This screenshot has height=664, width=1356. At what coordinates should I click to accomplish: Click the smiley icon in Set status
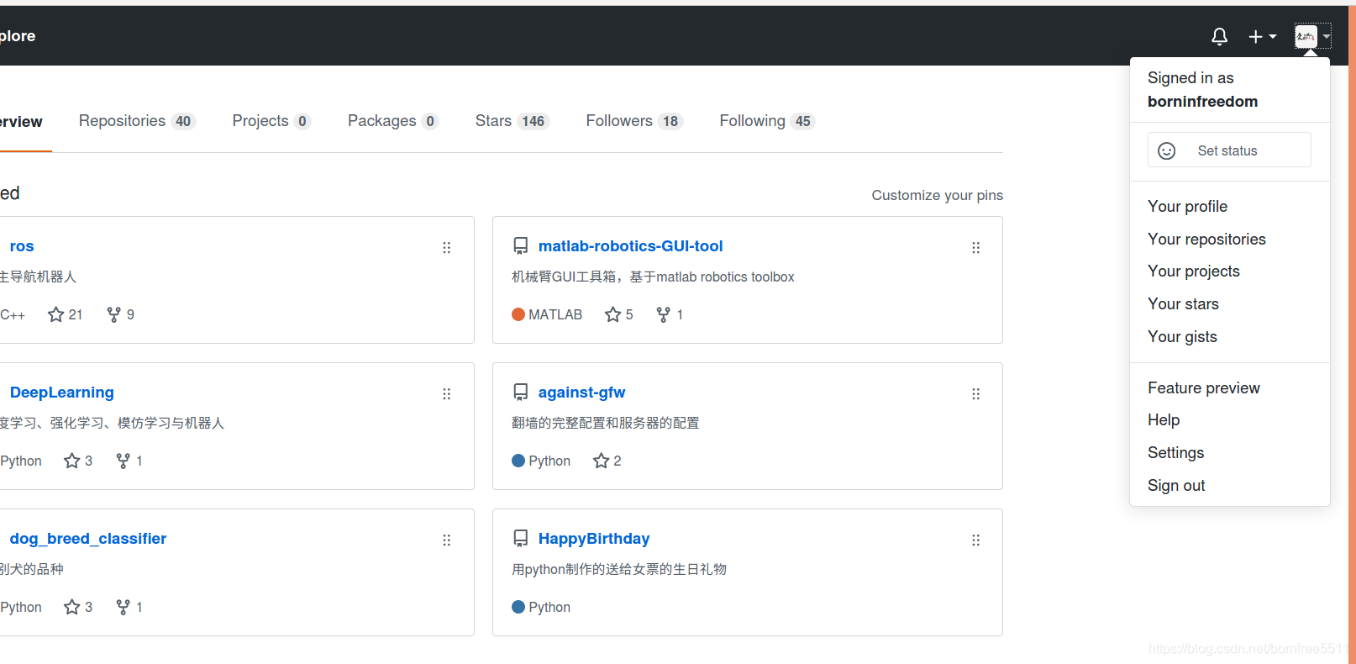click(x=1166, y=150)
